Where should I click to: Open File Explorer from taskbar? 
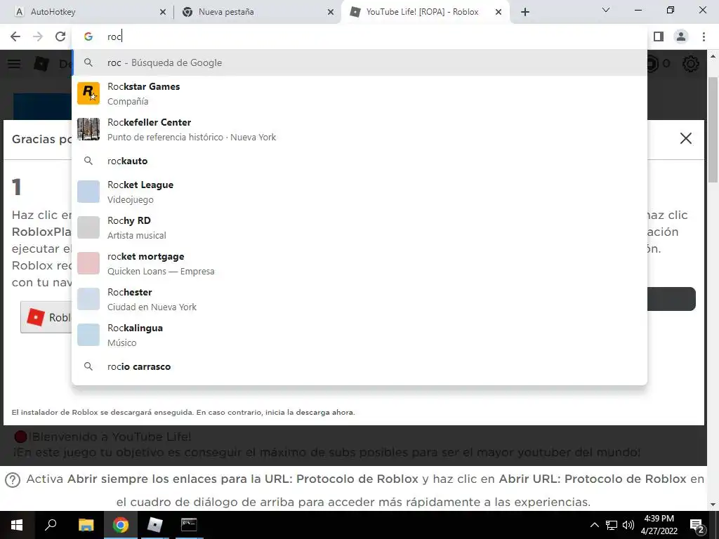(x=86, y=525)
